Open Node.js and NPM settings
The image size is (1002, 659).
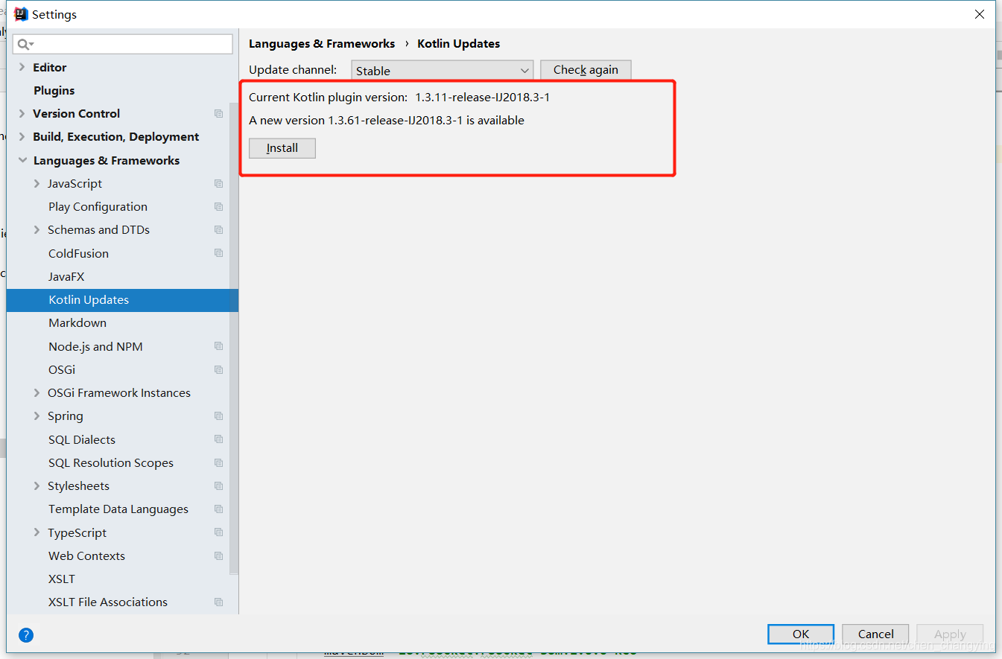pos(95,347)
